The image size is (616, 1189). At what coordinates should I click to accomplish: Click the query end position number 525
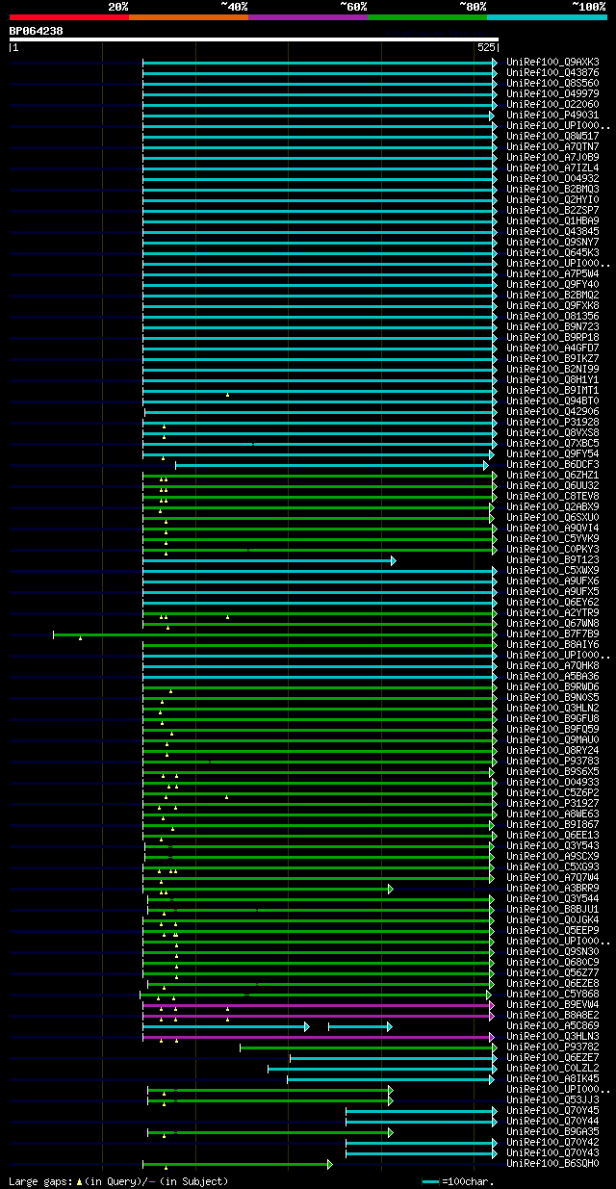[486, 47]
